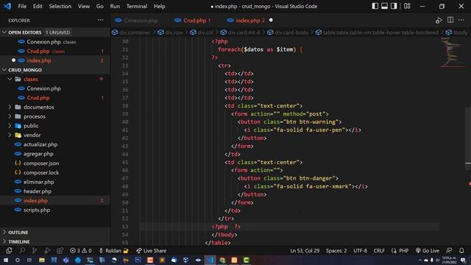The height and width of the screenshot is (265, 471).
Task: Click the errors and warnings counter in status bar
Action: tap(80, 250)
